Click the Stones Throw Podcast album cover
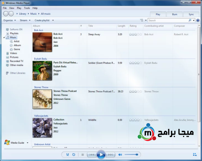 pyautogui.click(x=42, y=99)
